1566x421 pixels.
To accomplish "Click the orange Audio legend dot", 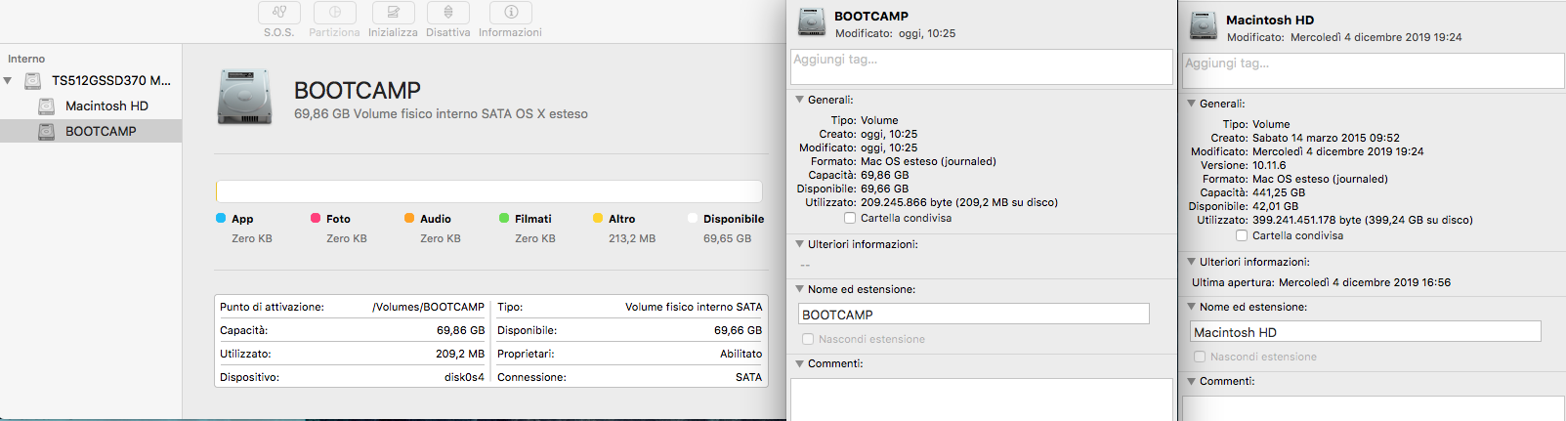I will click(409, 218).
